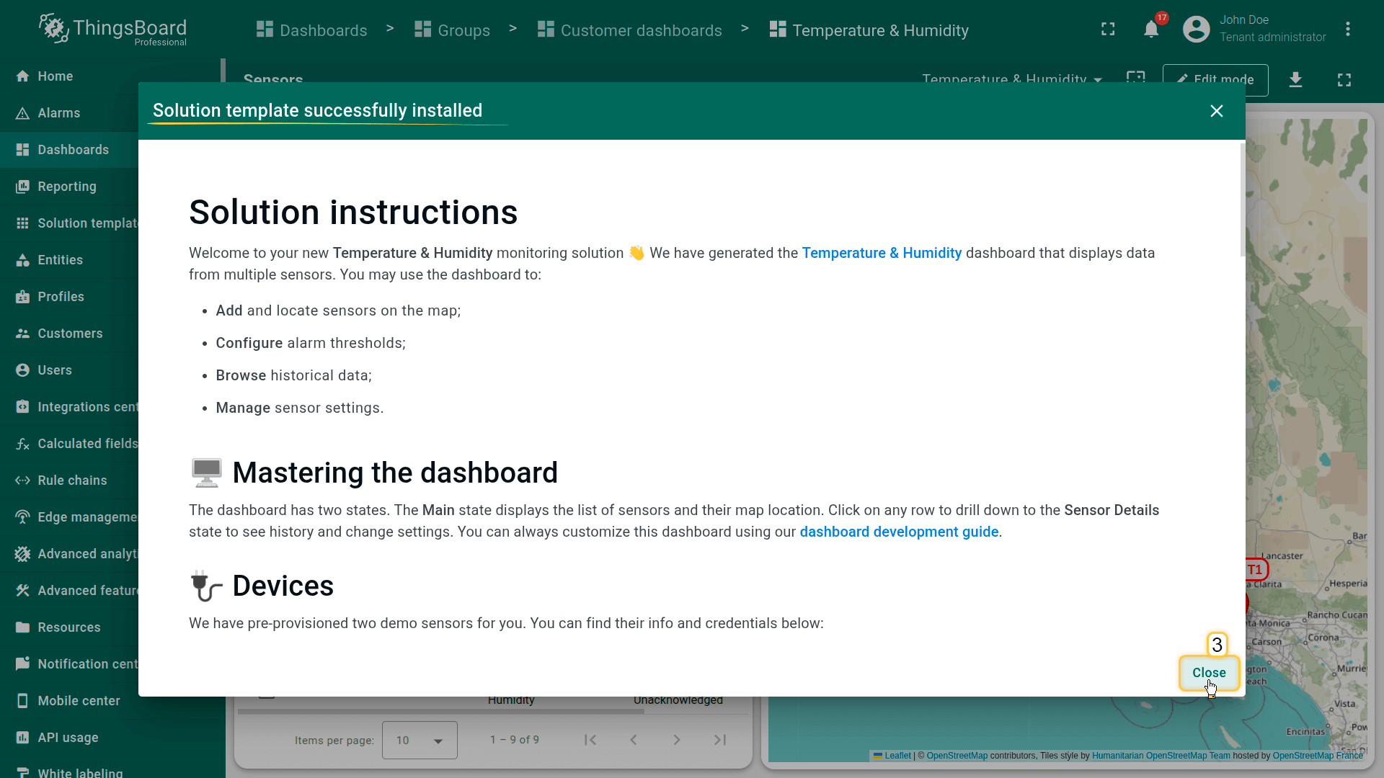Open Rule chains in sidebar
Image resolution: width=1384 pixels, height=778 pixels.
point(72,480)
